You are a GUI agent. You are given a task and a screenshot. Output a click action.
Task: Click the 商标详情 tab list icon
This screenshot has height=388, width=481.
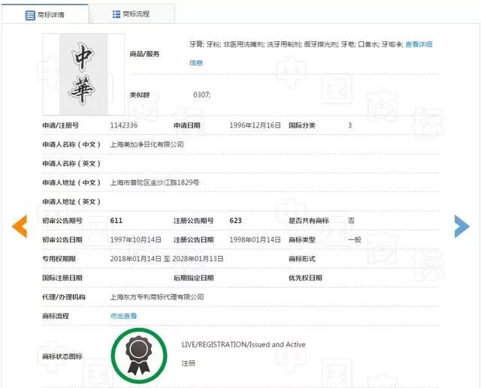click(30, 15)
